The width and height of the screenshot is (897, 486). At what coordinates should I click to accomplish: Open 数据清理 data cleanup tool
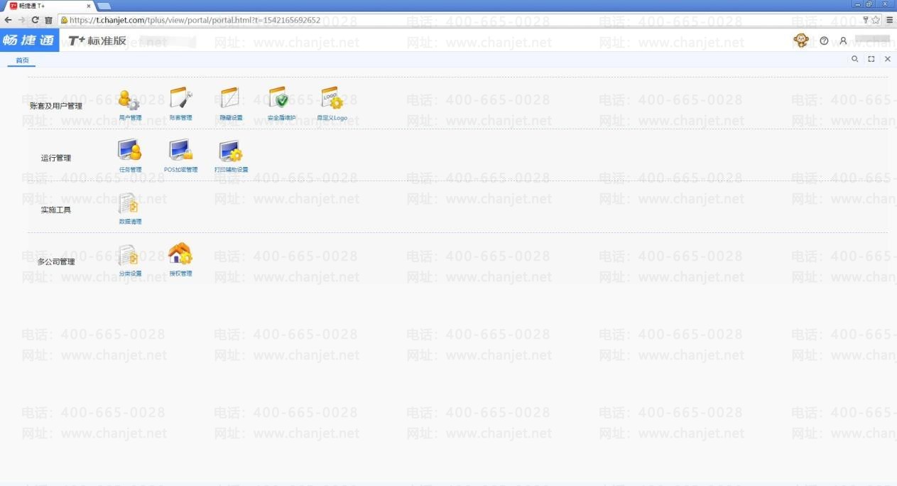tap(130, 209)
